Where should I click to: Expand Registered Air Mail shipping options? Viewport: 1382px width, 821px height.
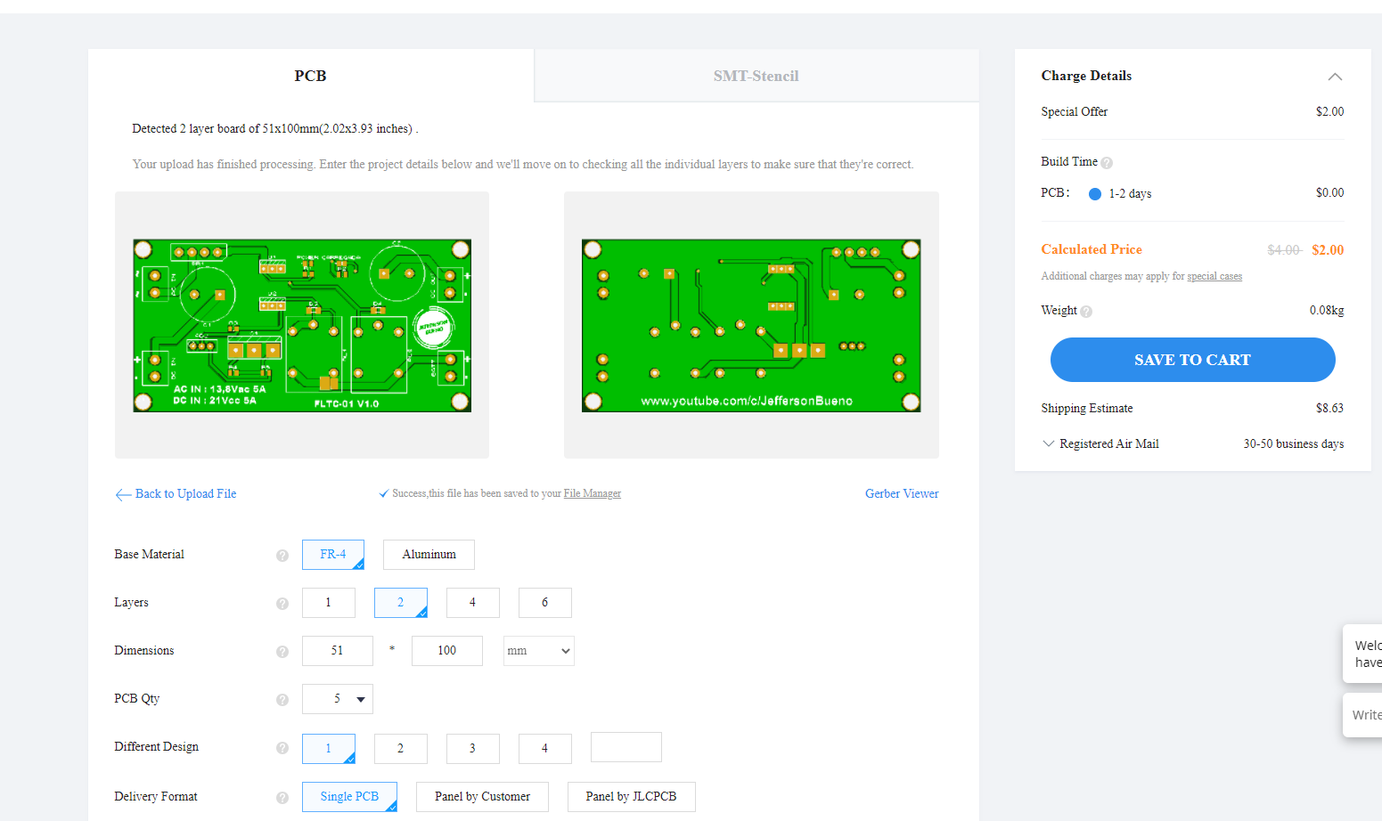(x=1049, y=443)
